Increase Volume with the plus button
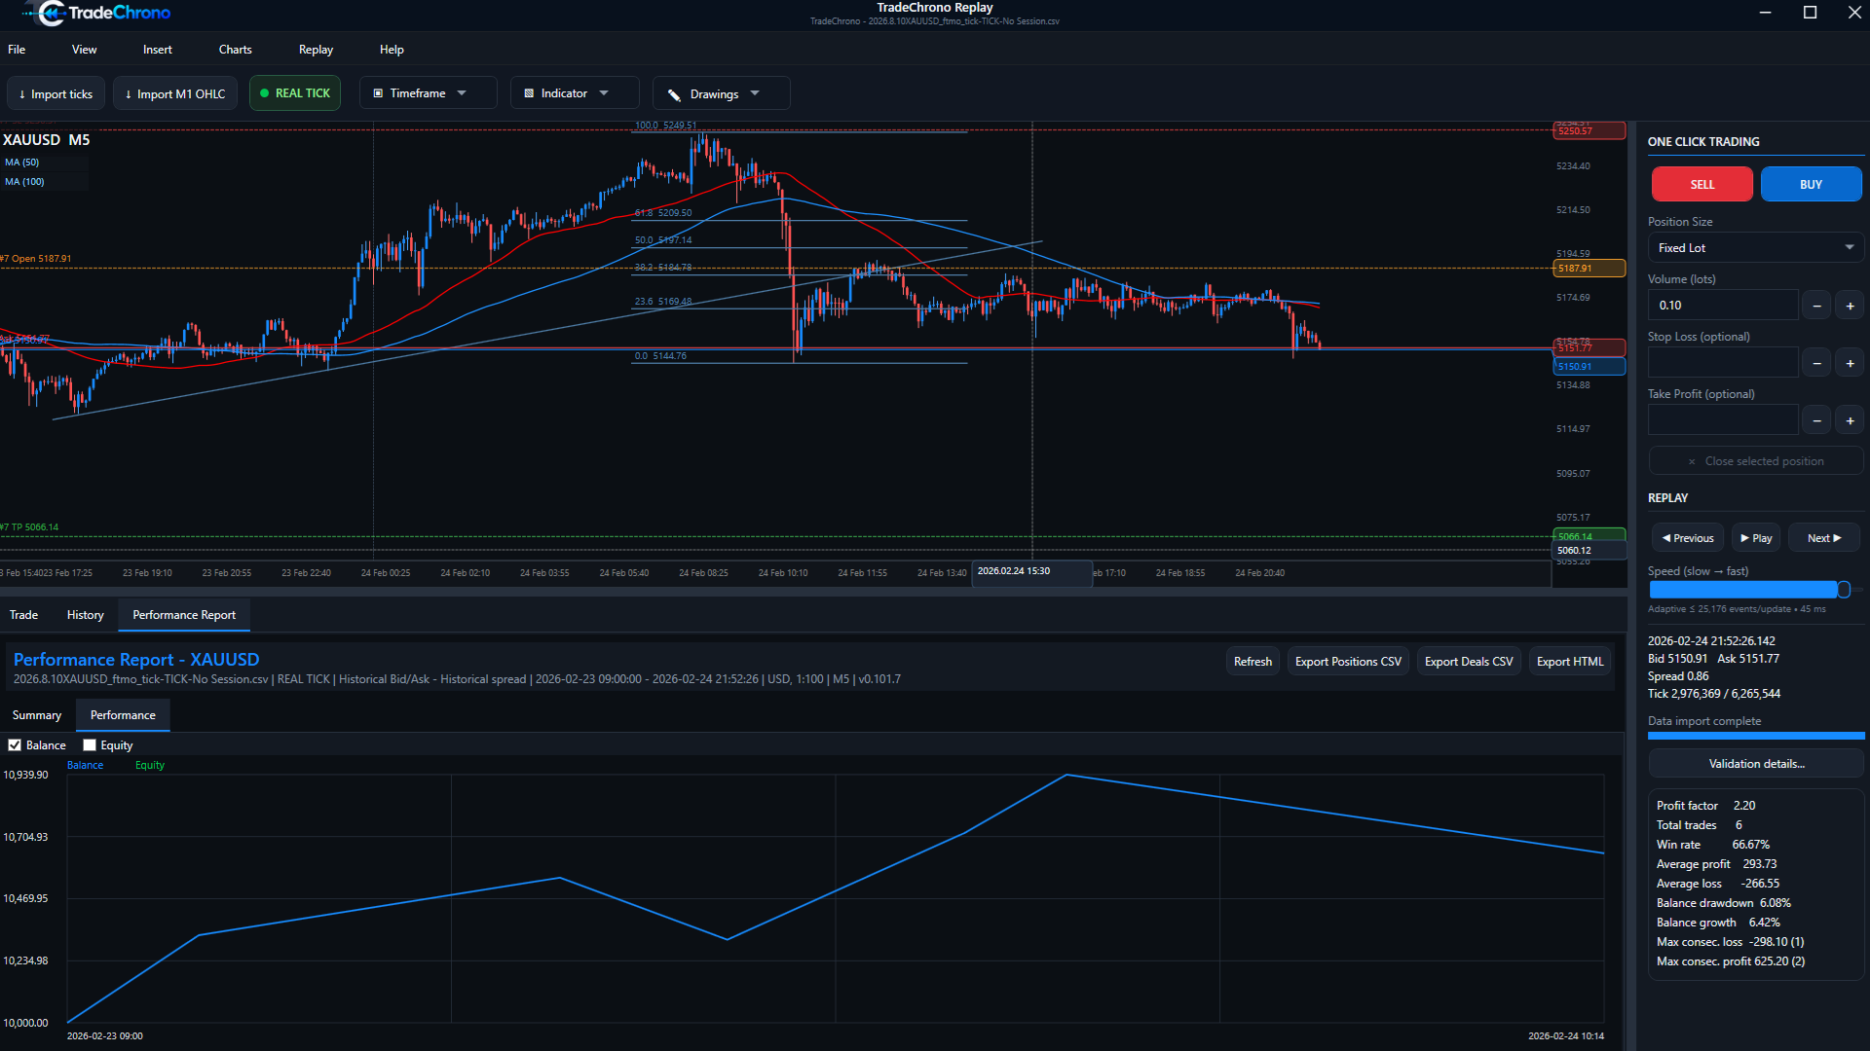Viewport: 1870px width, 1051px height. pos(1850,306)
